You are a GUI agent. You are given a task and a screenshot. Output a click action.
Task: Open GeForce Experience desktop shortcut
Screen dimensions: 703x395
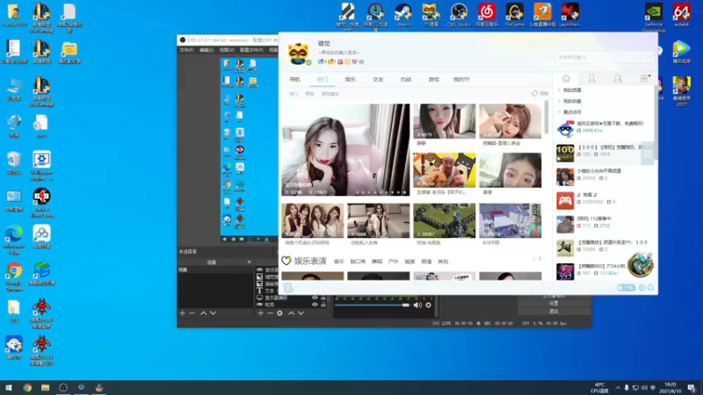[653, 17]
